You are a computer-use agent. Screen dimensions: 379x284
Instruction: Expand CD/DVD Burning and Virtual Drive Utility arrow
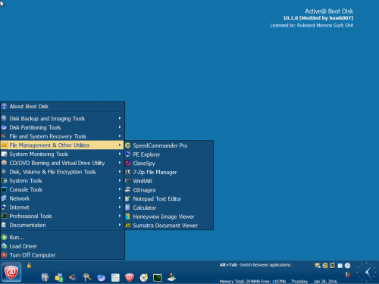[120, 163]
